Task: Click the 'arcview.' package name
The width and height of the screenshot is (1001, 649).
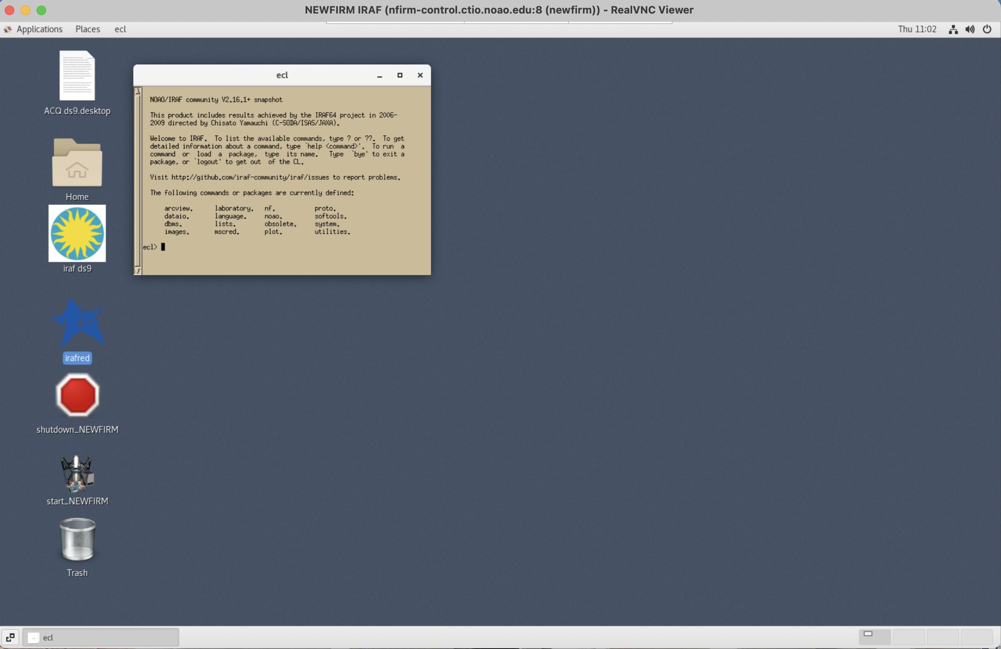Action: click(x=178, y=208)
